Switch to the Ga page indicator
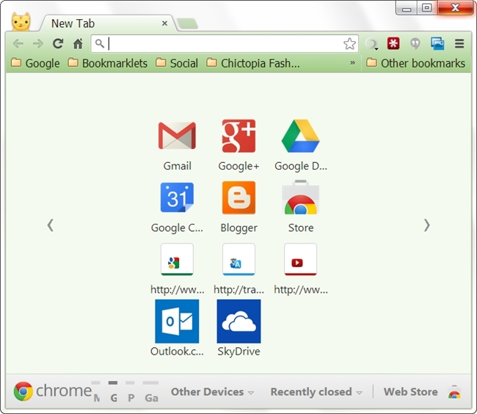 151,392
